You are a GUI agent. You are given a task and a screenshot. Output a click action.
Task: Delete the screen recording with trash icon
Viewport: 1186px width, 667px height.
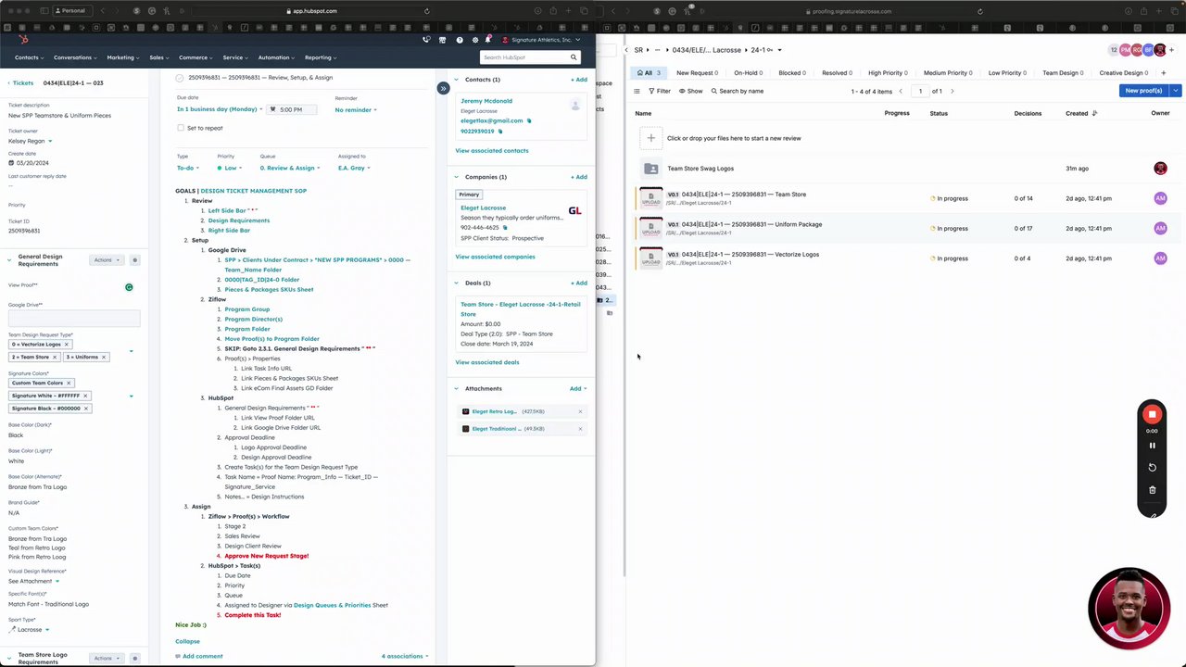[x=1152, y=490]
